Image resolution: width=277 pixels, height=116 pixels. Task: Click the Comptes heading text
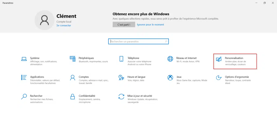84,77
